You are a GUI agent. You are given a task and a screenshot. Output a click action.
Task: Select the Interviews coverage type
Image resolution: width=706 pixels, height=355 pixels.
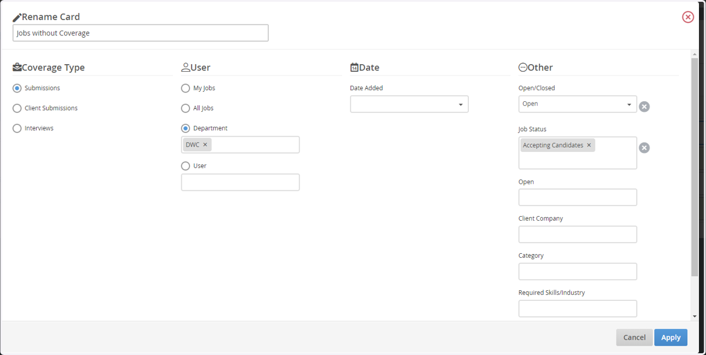(x=17, y=128)
